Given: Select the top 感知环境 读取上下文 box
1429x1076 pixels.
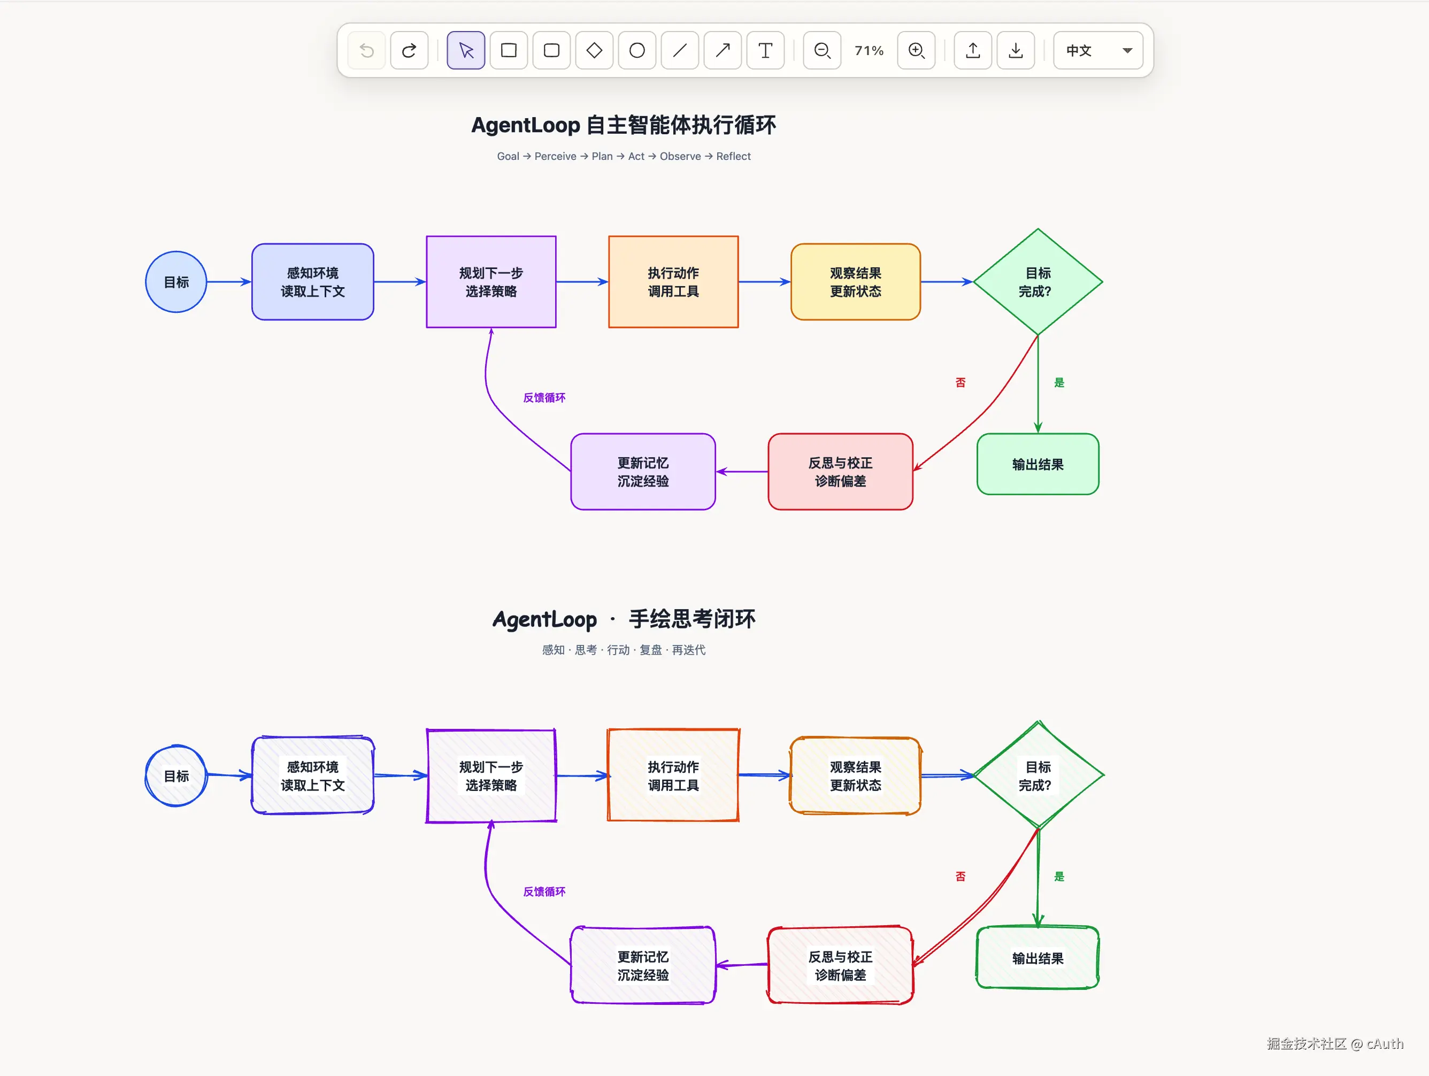Looking at the screenshot, I should click(x=313, y=282).
